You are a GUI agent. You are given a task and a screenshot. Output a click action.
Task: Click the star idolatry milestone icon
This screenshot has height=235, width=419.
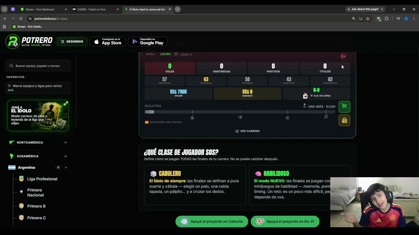287,117
